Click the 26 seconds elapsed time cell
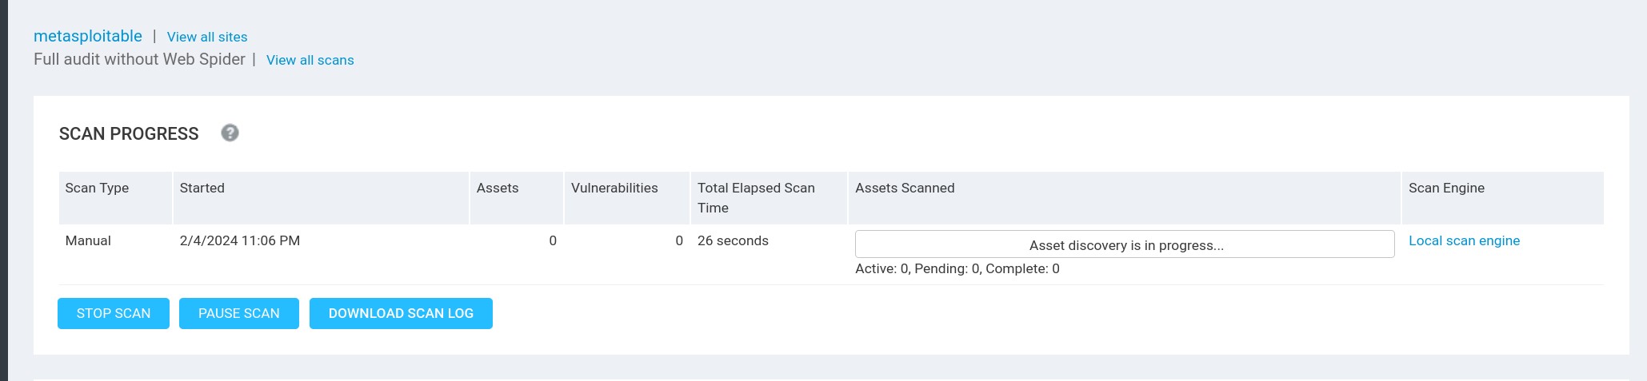 pyautogui.click(x=733, y=240)
